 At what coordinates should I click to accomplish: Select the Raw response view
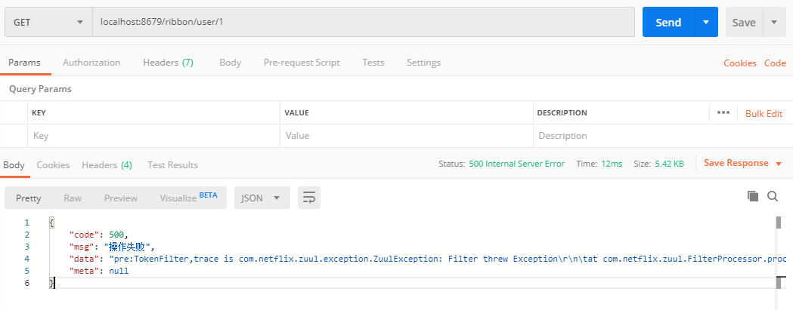[x=73, y=198]
